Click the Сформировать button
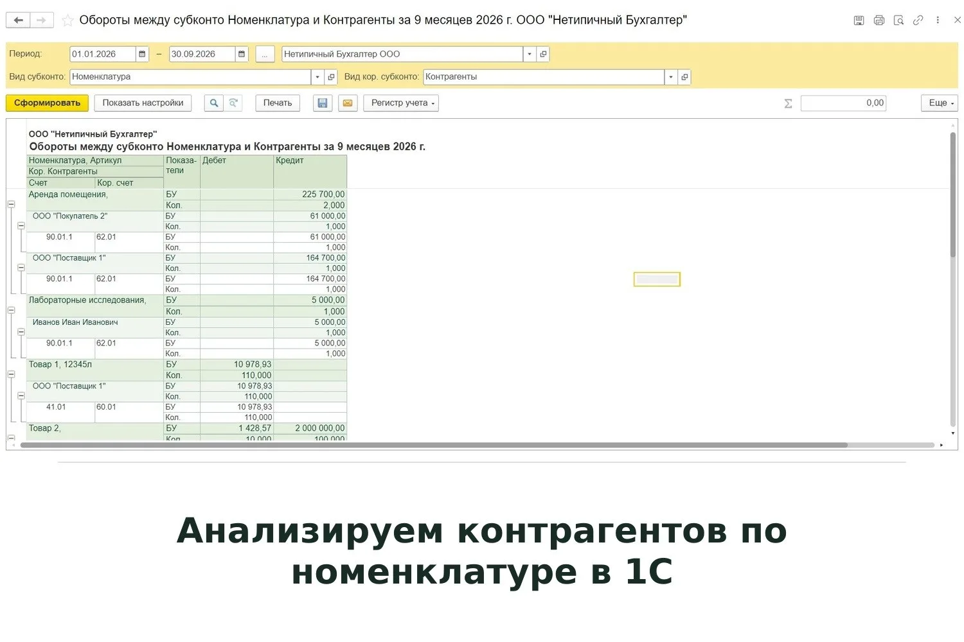 click(x=47, y=103)
